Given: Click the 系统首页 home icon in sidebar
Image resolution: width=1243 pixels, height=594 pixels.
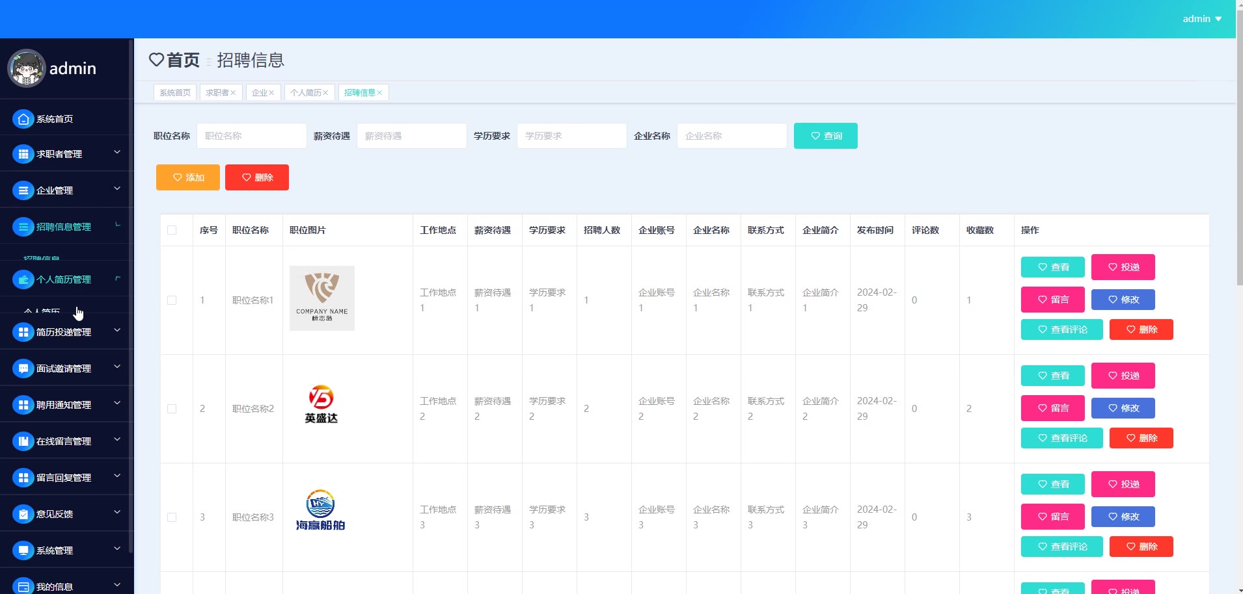Looking at the screenshot, I should (23, 119).
